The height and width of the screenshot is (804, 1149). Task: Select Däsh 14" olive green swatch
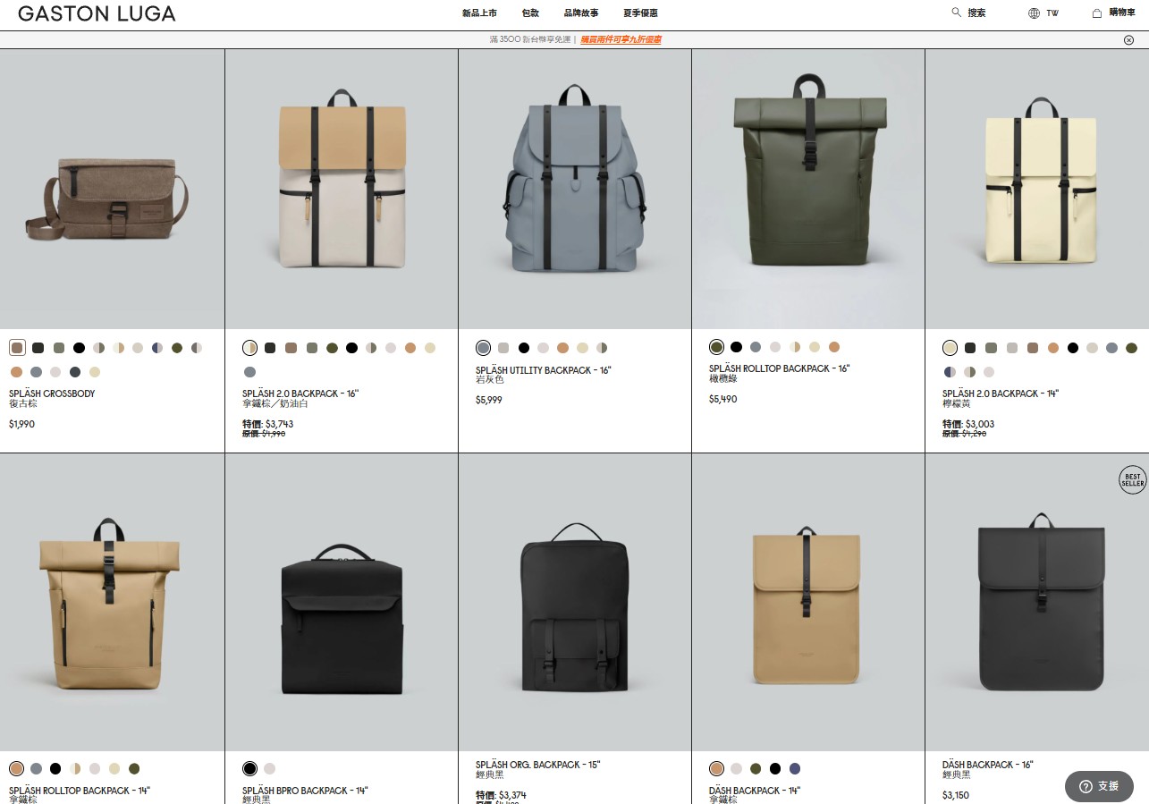[756, 768]
